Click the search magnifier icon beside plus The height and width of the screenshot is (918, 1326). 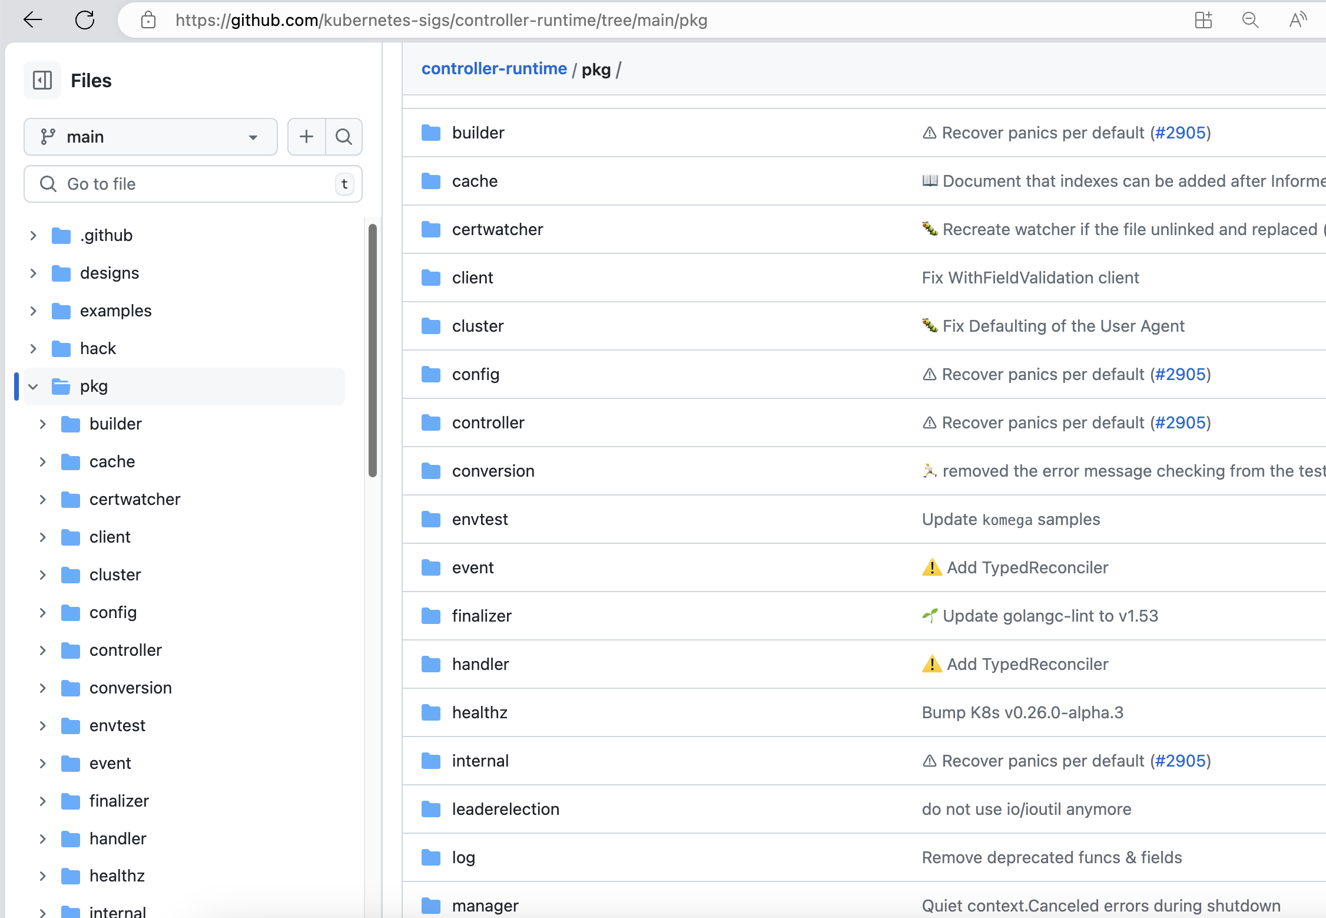tap(344, 137)
